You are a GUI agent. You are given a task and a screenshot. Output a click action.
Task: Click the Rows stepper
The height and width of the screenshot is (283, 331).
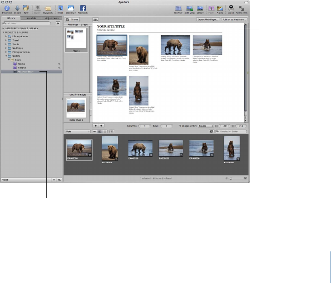[x=166, y=126]
